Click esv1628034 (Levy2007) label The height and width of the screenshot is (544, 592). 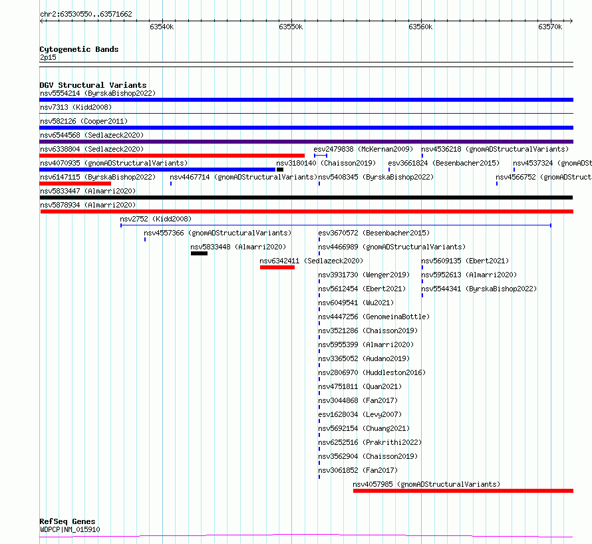pos(360,414)
